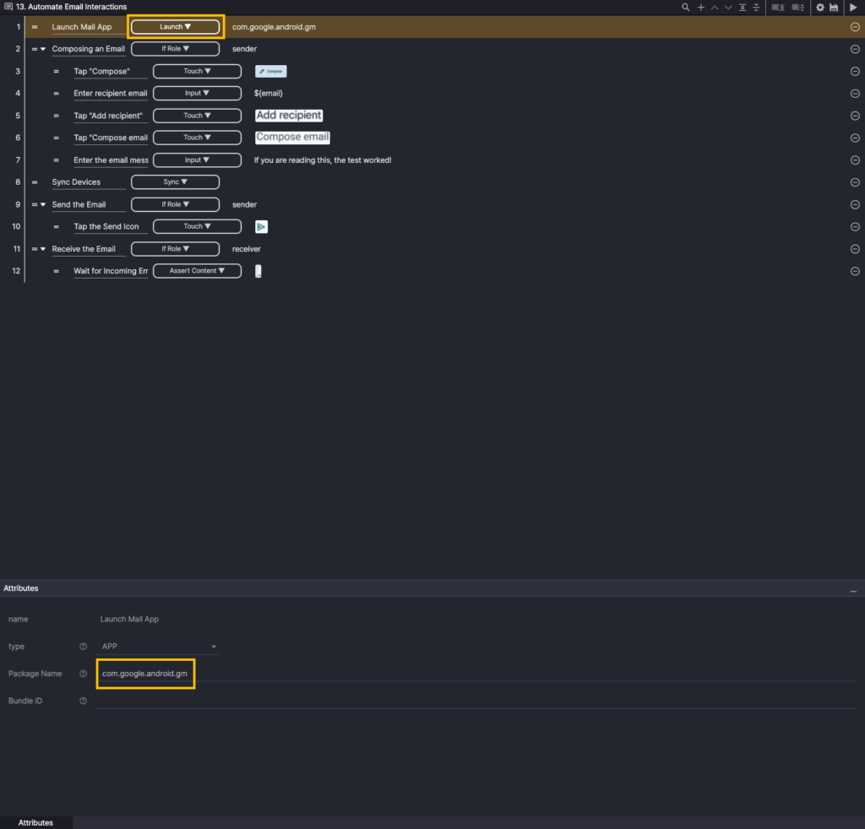Remove the Sync Devices step via minus icon
The image size is (865, 829).
click(x=855, y=182)
